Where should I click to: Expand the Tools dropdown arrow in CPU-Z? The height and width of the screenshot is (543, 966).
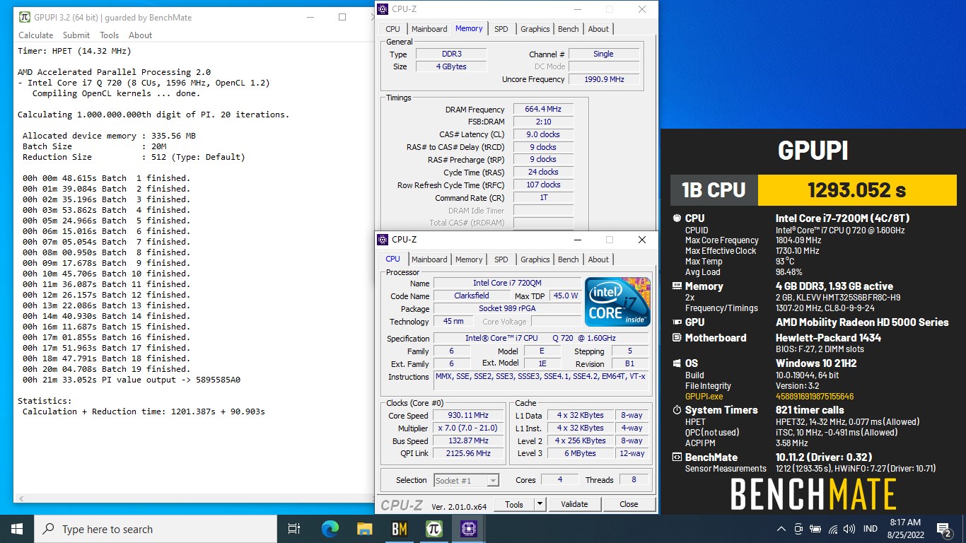540,504
